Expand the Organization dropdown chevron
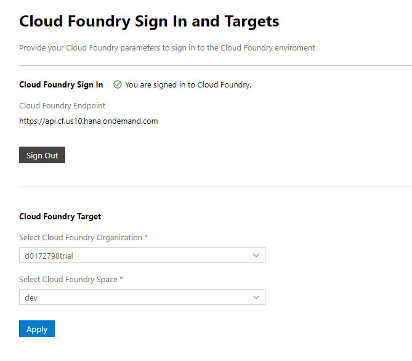 pos(256,255)
